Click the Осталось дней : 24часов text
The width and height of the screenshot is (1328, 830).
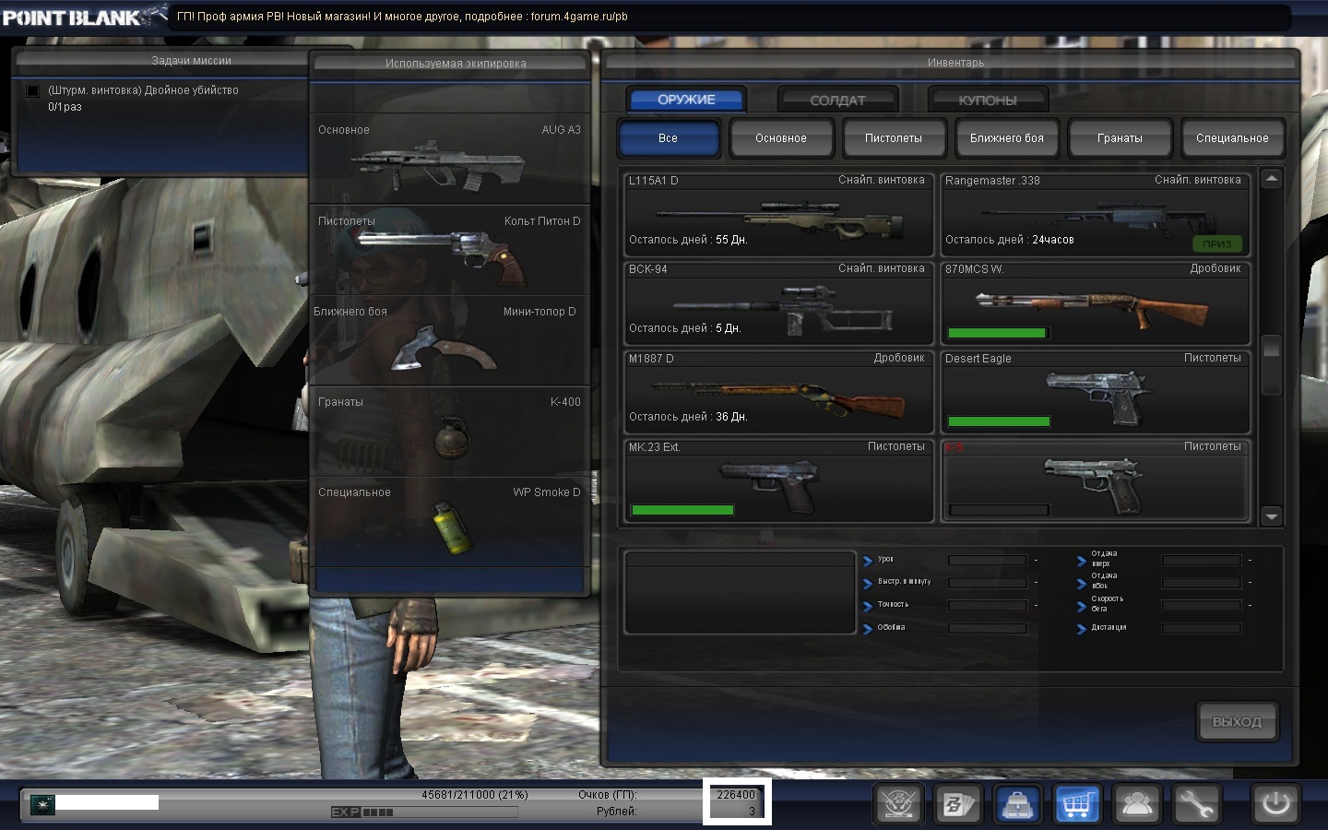click(x=1010, y=240)
